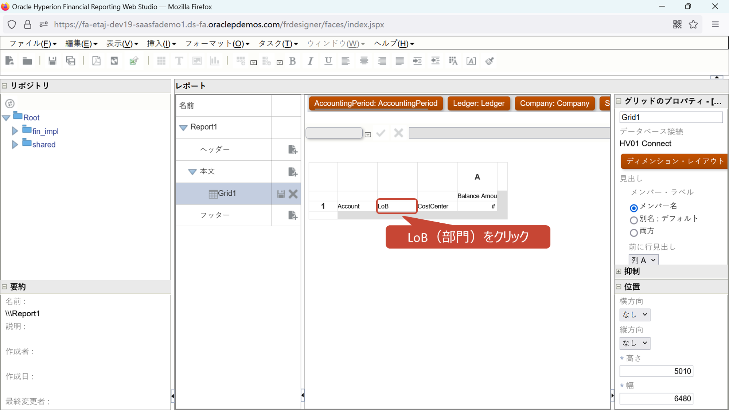This screenshot has height=410, width=729.
Task: Select メンバー名 radio button
Action: tap(634, 208)
